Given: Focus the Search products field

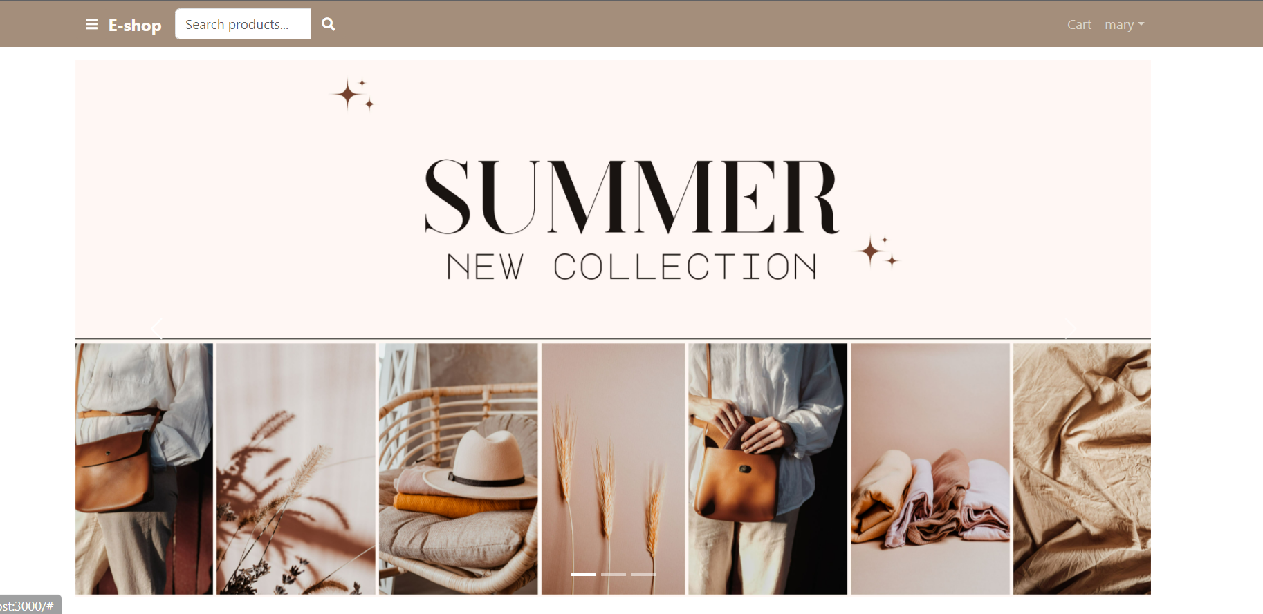Looking at the screenshot, I should coord(243,24).
